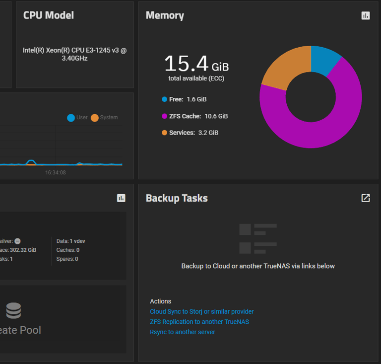
Task: Click 'Data: 1 vdev' text
Action: pyautogui.click(x=71, y=241)
